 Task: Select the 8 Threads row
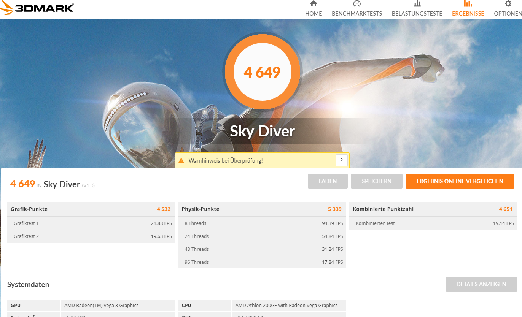click(262, 223)
